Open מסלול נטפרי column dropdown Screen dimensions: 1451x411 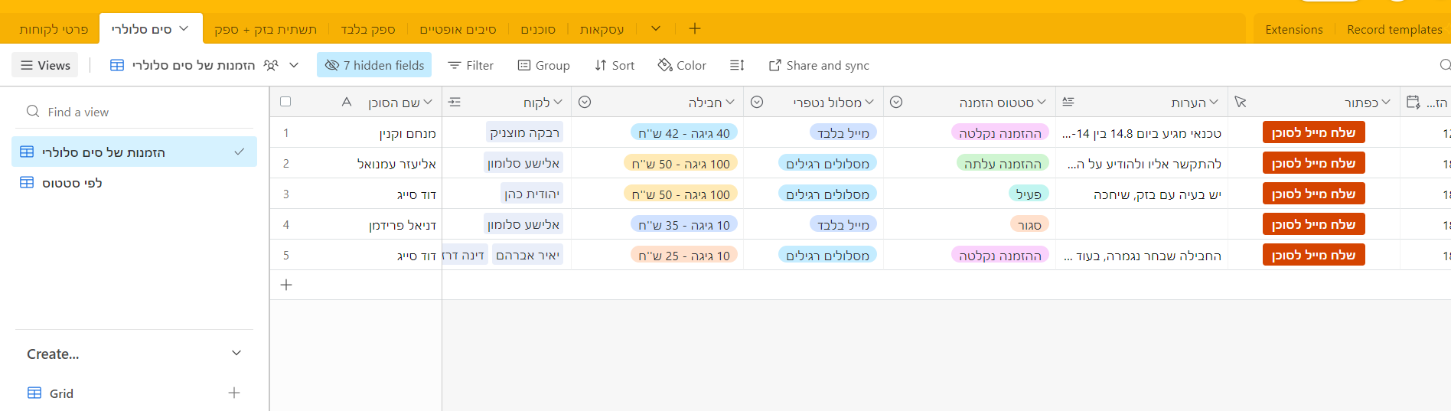click(869, 102)
